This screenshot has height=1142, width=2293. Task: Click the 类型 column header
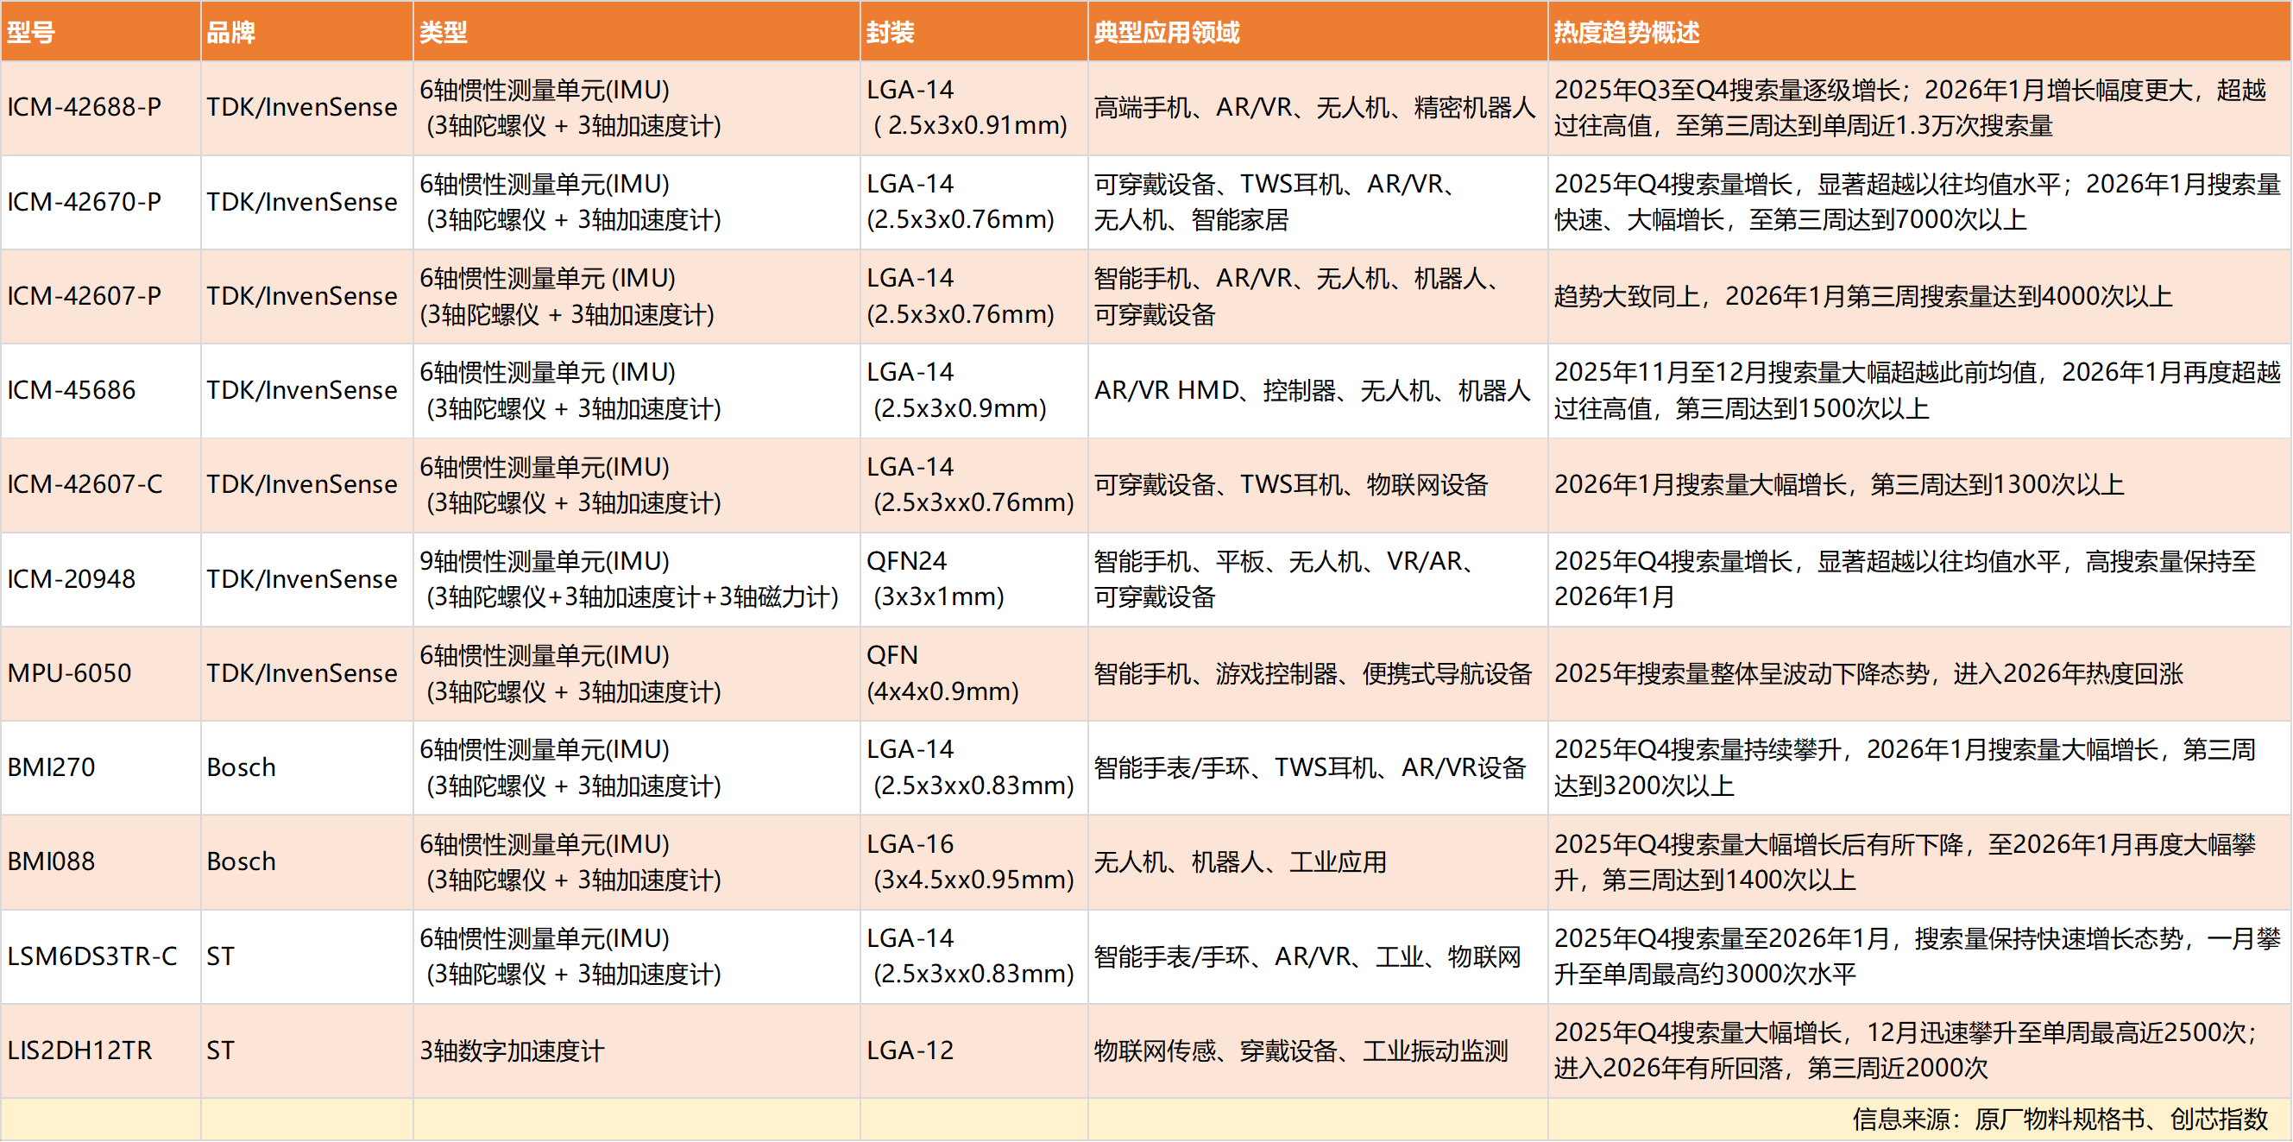[444, 33]
